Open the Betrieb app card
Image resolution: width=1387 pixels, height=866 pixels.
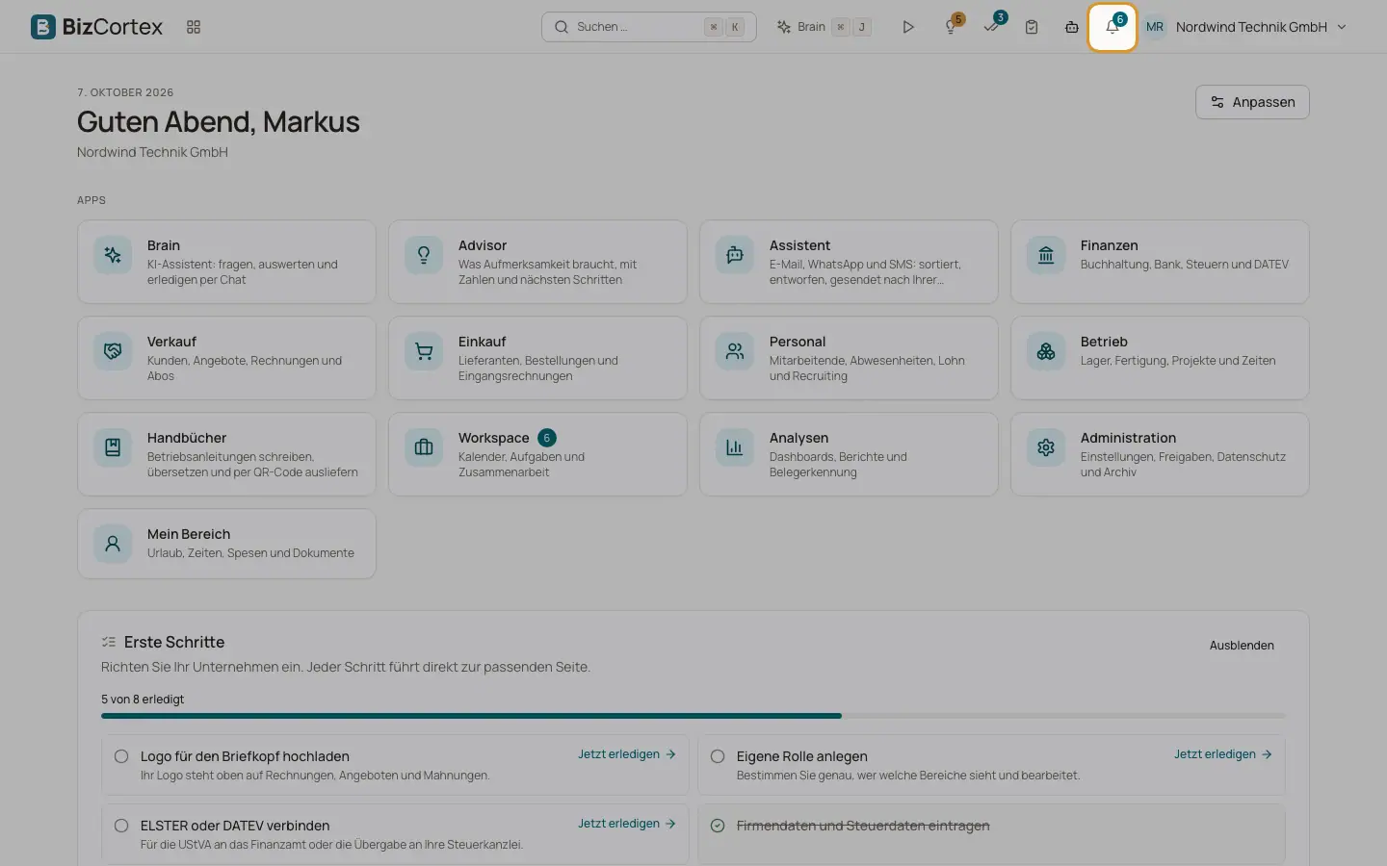[x=1160, y=358]
